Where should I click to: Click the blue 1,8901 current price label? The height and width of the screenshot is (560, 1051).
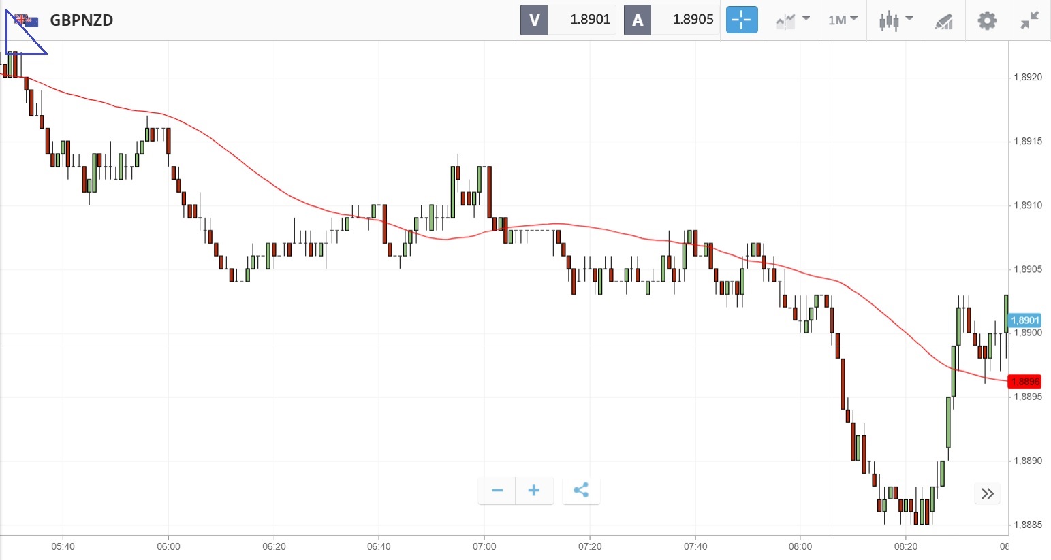(x=1024, y=320)
